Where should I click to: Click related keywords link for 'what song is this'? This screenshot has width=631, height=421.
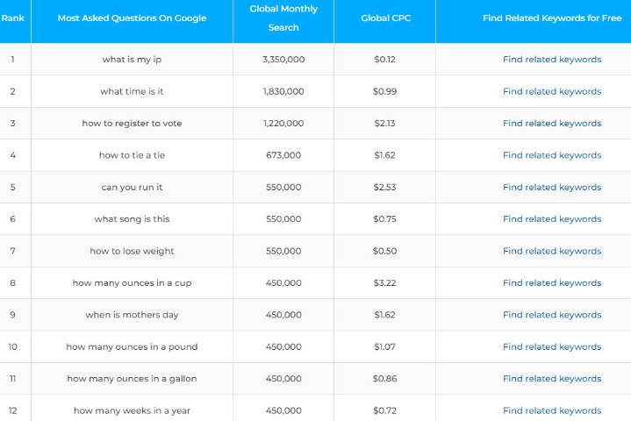click(552, 219)
